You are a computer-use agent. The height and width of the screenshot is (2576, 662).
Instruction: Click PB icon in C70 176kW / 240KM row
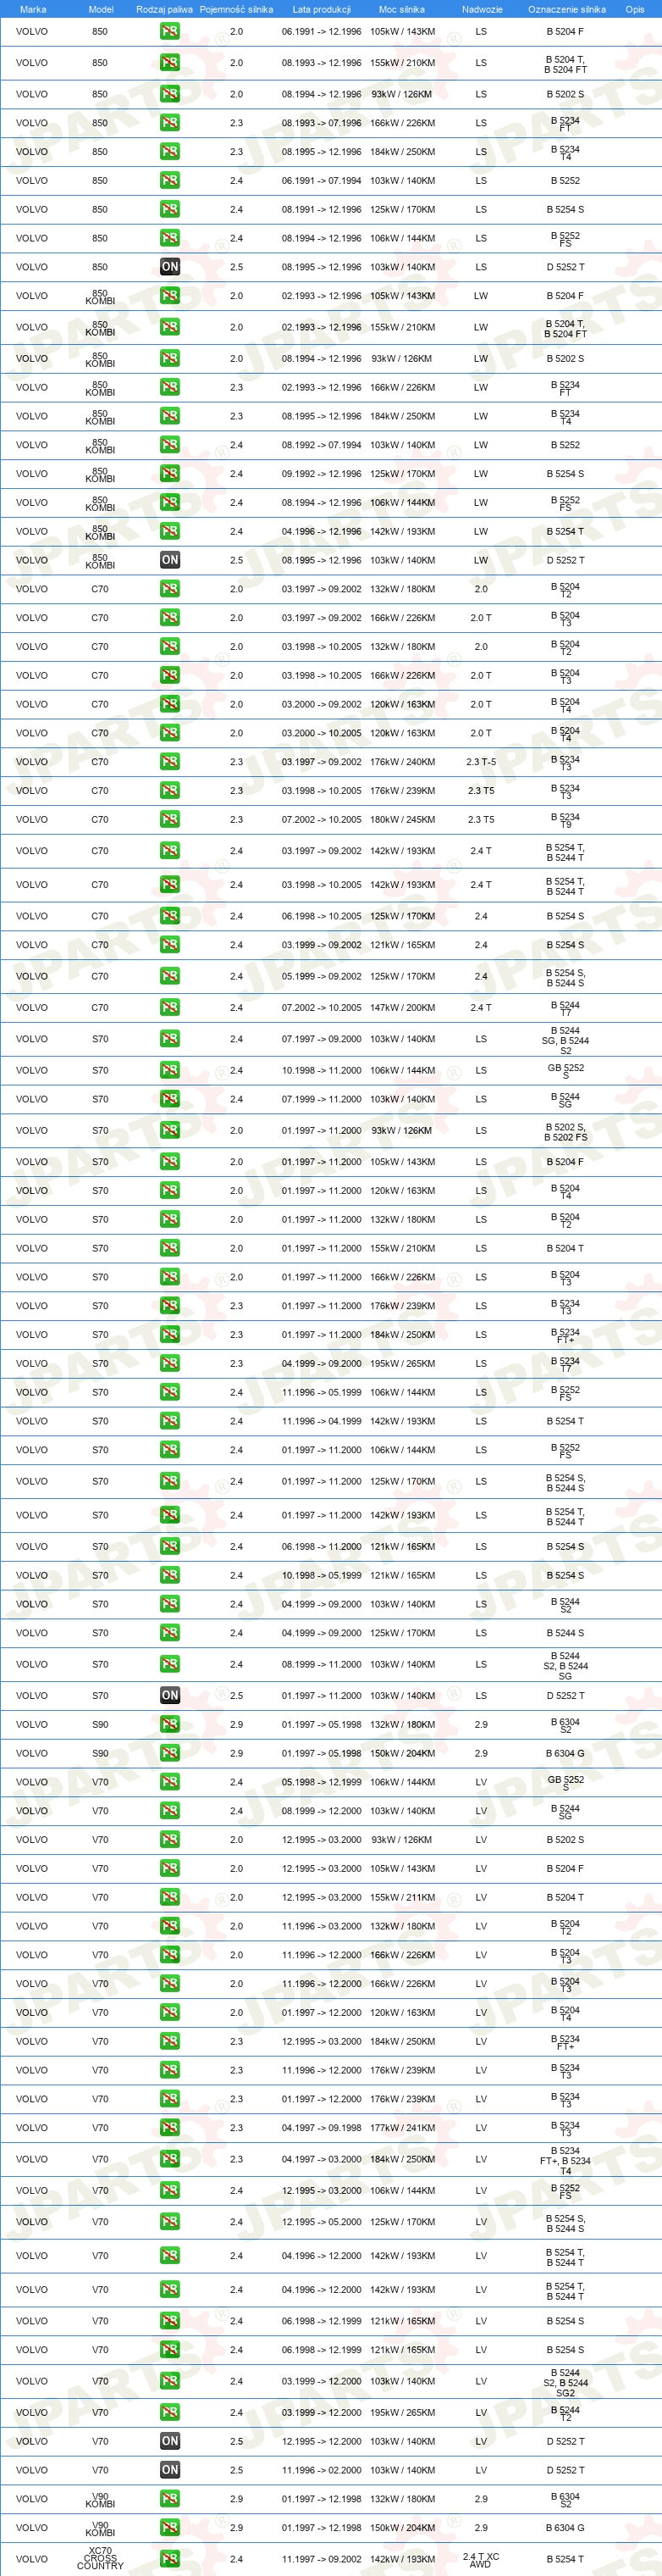pyautogui.click(x=170, y=762)
